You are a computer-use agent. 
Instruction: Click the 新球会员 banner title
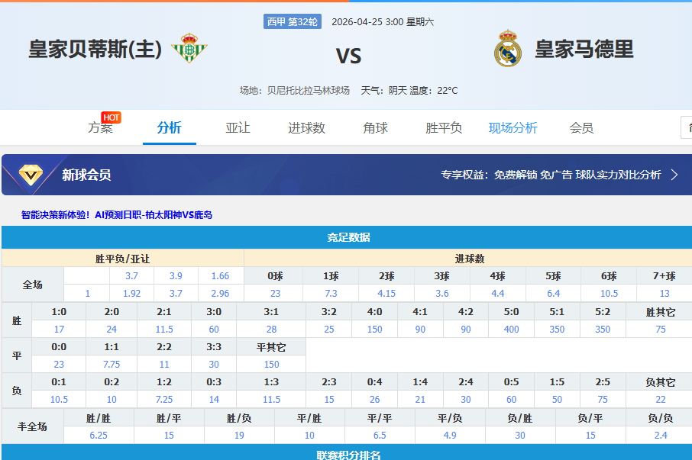(86, 175)
